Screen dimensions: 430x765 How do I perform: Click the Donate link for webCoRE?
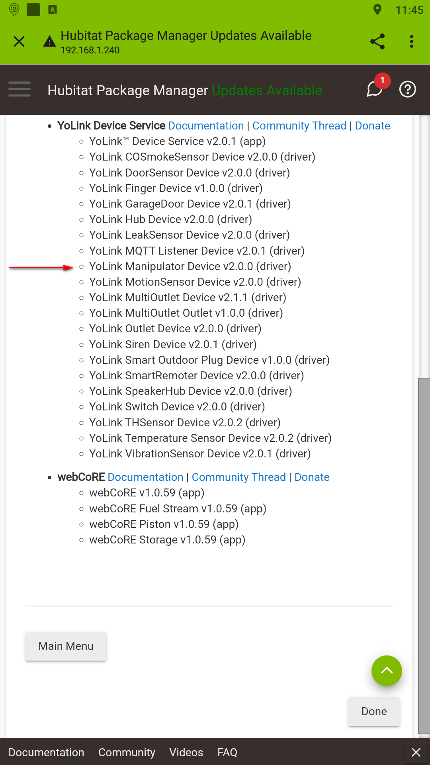pos(312,477)
